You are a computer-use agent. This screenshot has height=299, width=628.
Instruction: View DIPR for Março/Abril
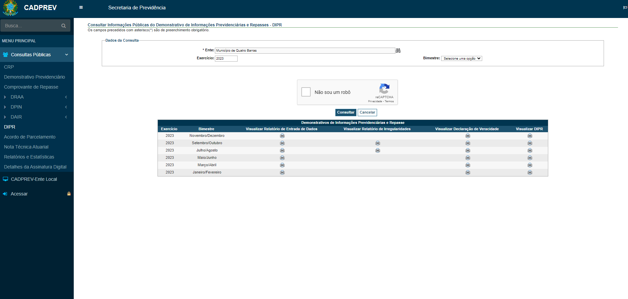tap(530, 165)
